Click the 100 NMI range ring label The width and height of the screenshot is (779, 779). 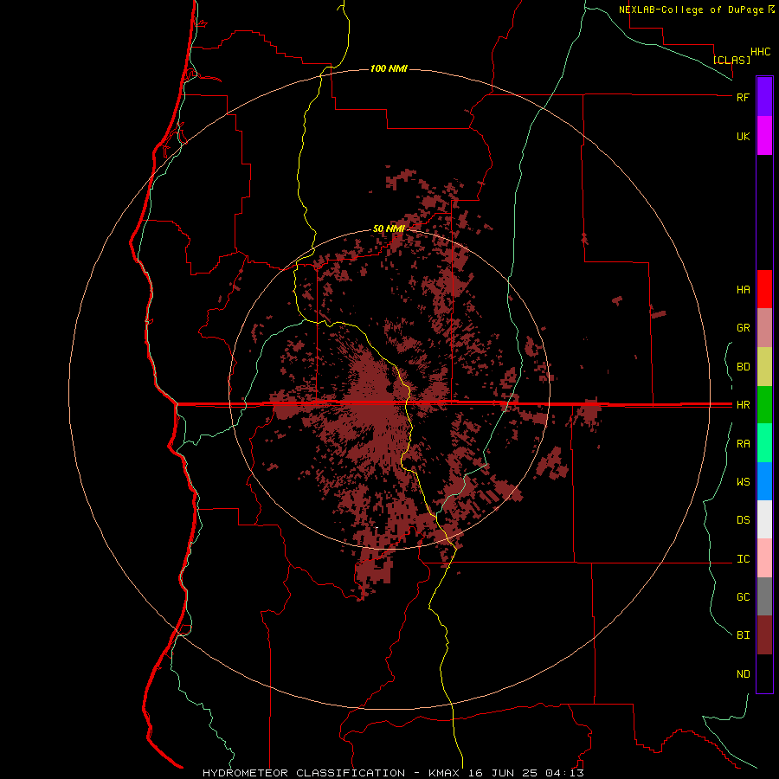389,68
